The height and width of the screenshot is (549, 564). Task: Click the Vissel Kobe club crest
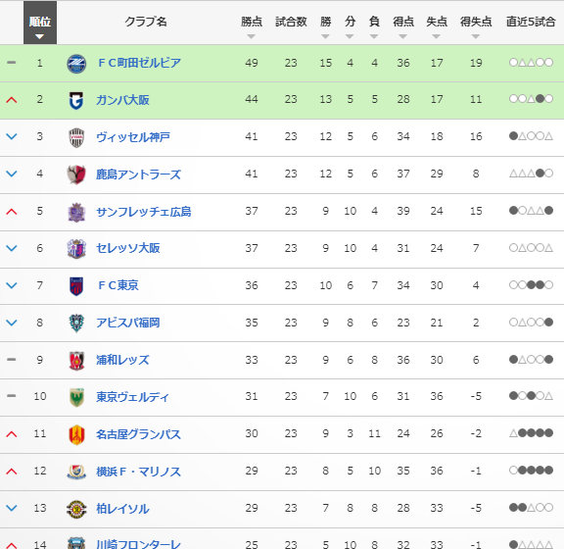click(76, 137)
